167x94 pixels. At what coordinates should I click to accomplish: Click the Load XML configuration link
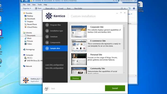54,65
